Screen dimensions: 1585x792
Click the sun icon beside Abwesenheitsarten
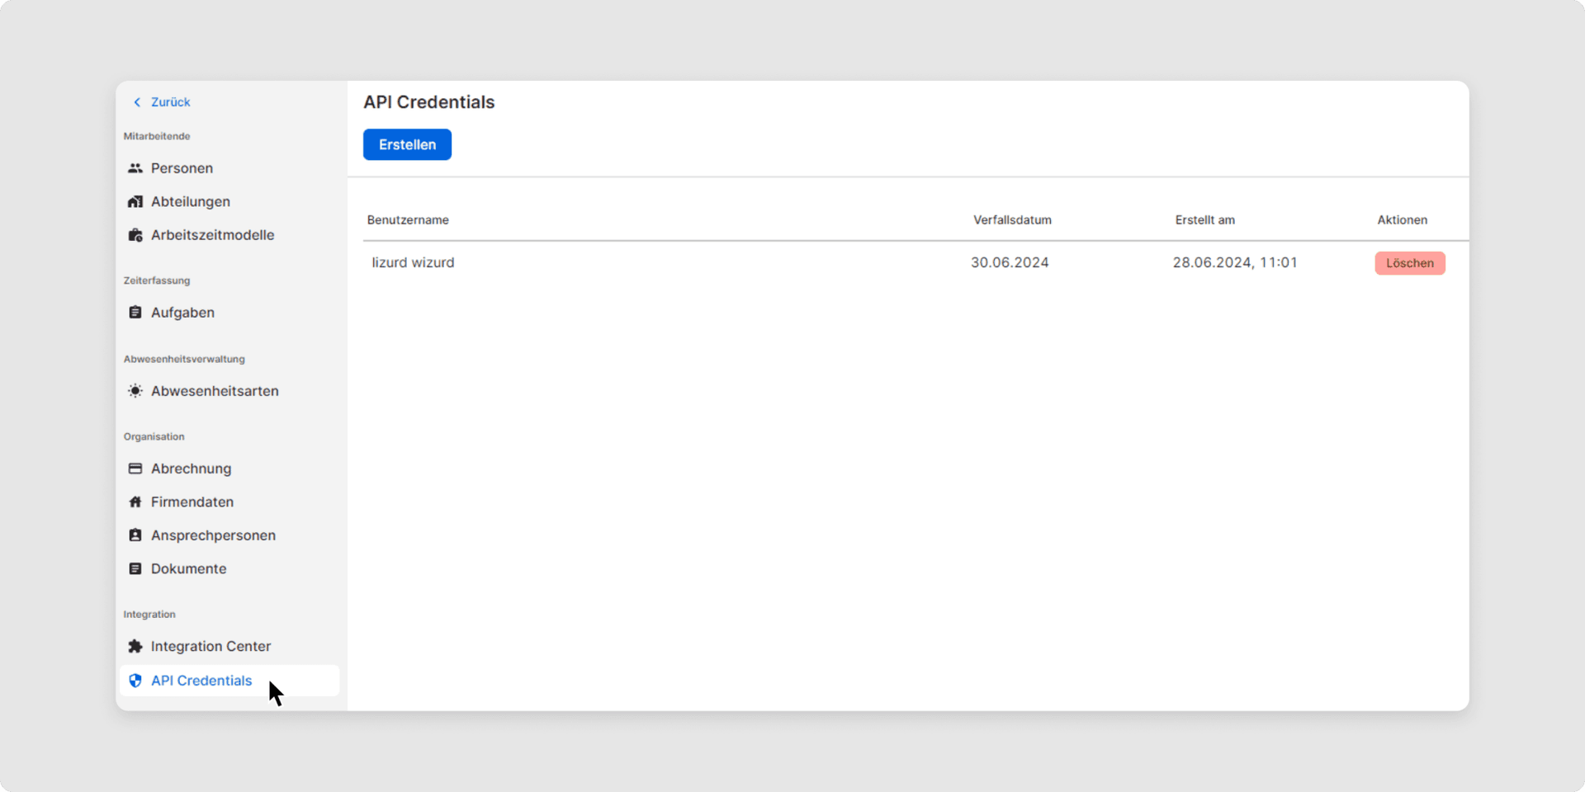(135, 391)
